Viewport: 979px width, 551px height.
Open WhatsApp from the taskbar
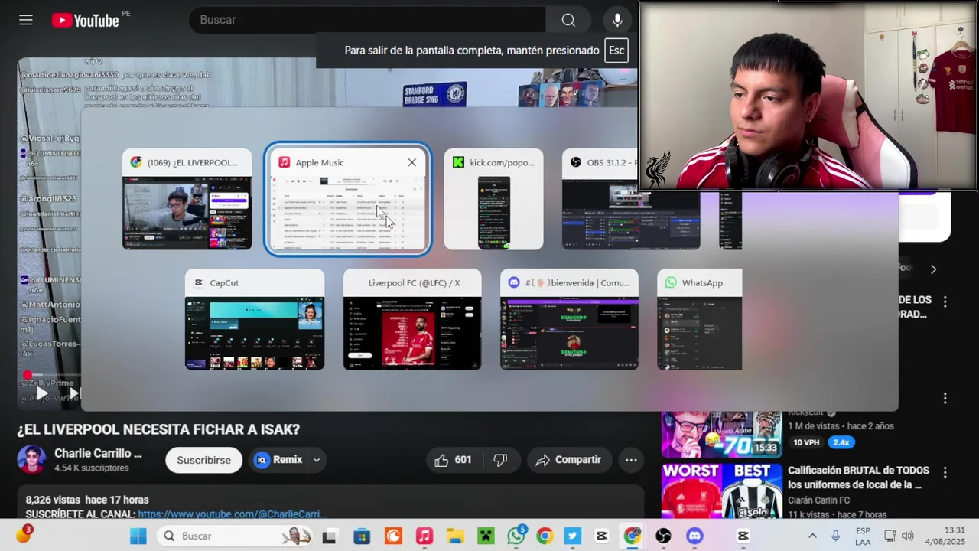pos(517,536)
